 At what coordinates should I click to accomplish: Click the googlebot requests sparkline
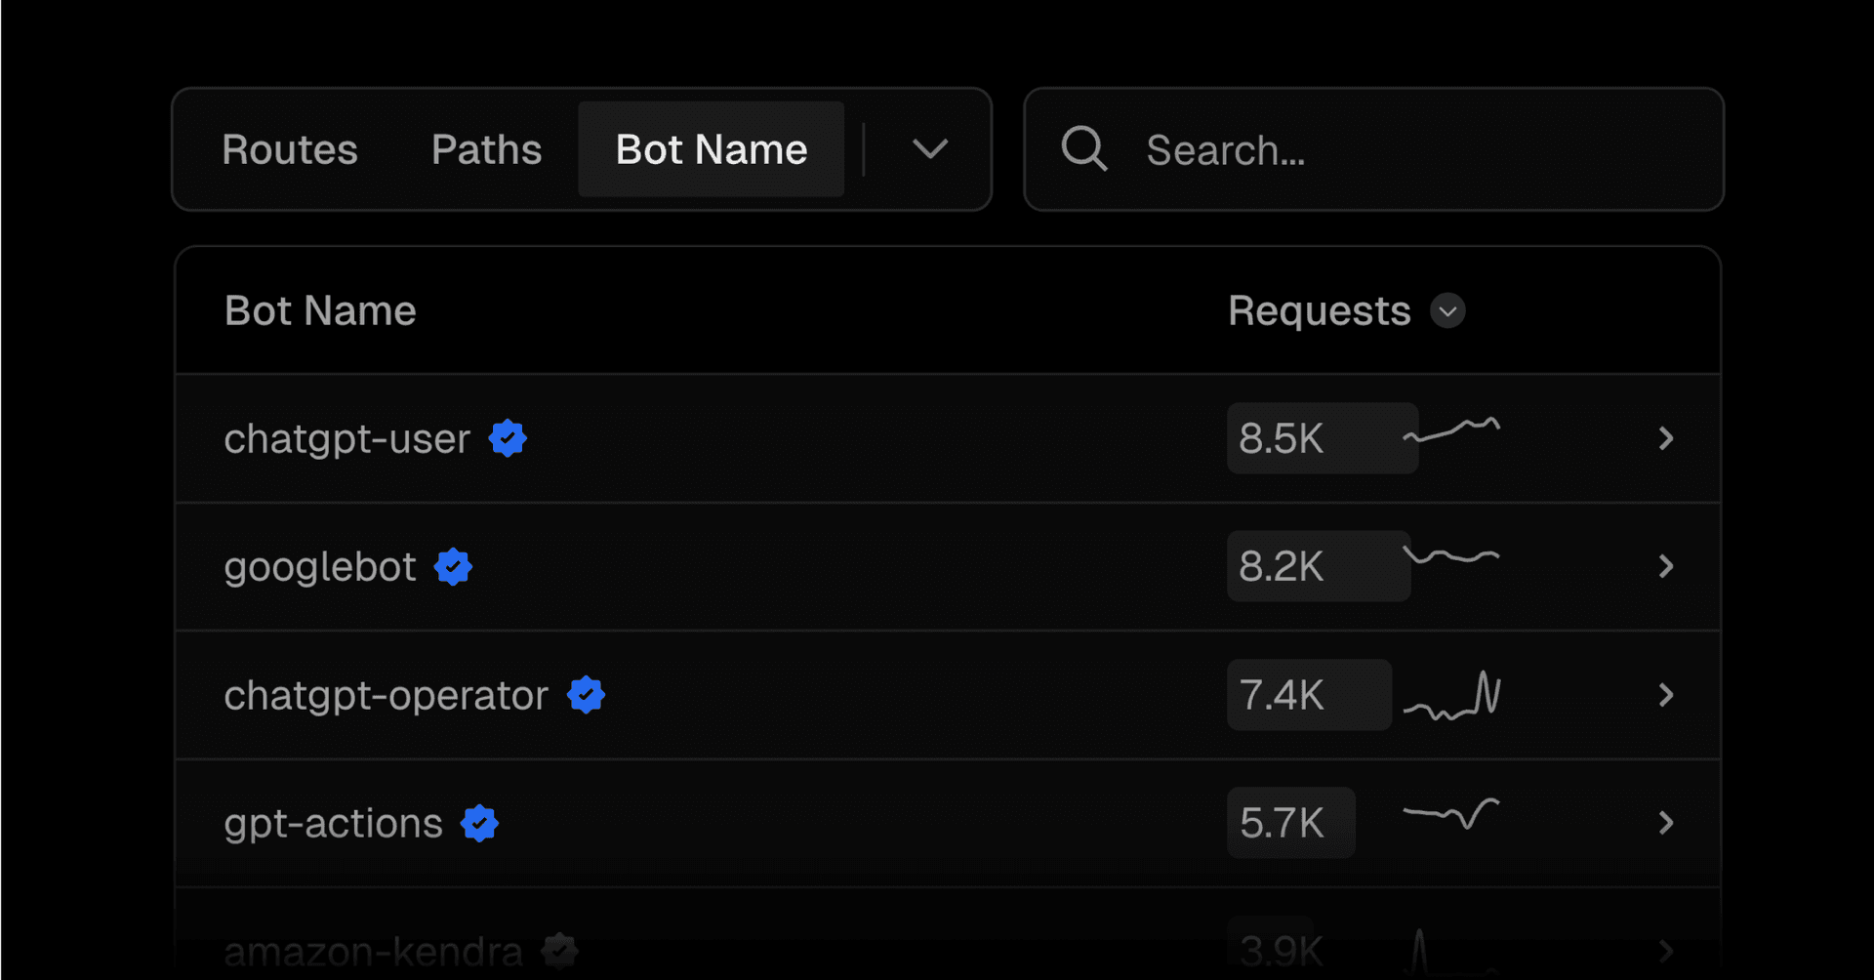tap(1451, 556)
